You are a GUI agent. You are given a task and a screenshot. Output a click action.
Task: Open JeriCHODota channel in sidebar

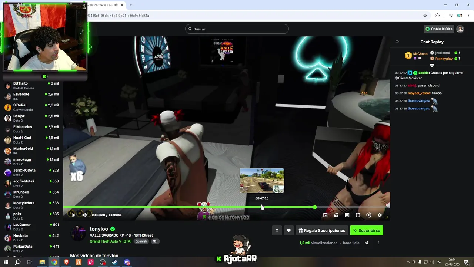(31, 172)
